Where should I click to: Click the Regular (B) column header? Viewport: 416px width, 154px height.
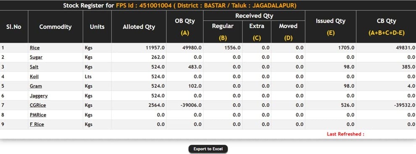click(223, 32)
